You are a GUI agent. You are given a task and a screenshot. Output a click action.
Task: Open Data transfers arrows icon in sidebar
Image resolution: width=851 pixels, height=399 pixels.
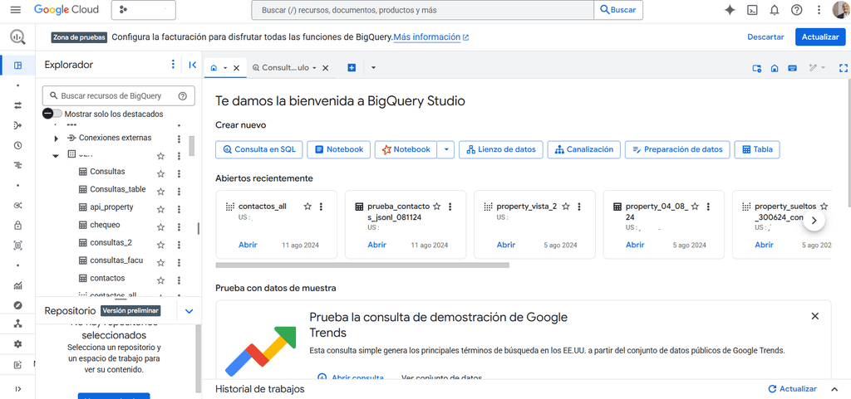coord(18,105)
